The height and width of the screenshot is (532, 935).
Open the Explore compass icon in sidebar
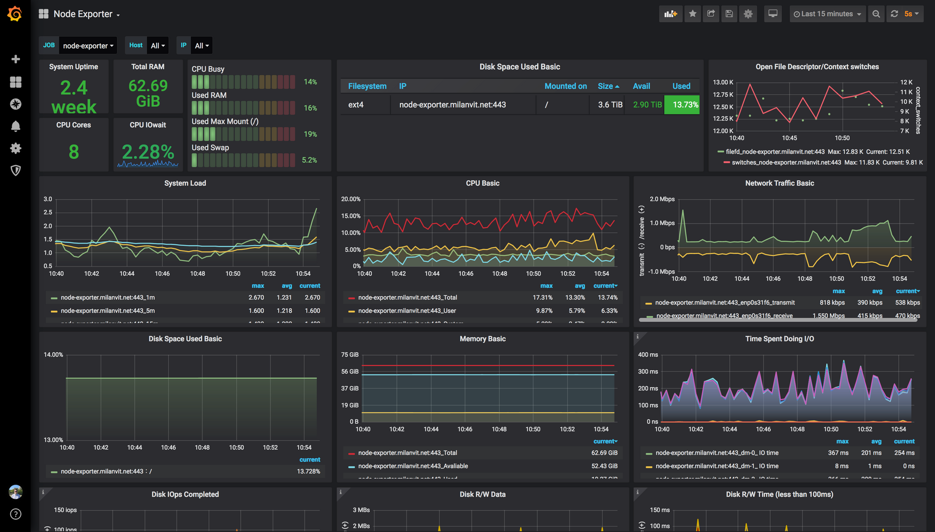[15, 104]
